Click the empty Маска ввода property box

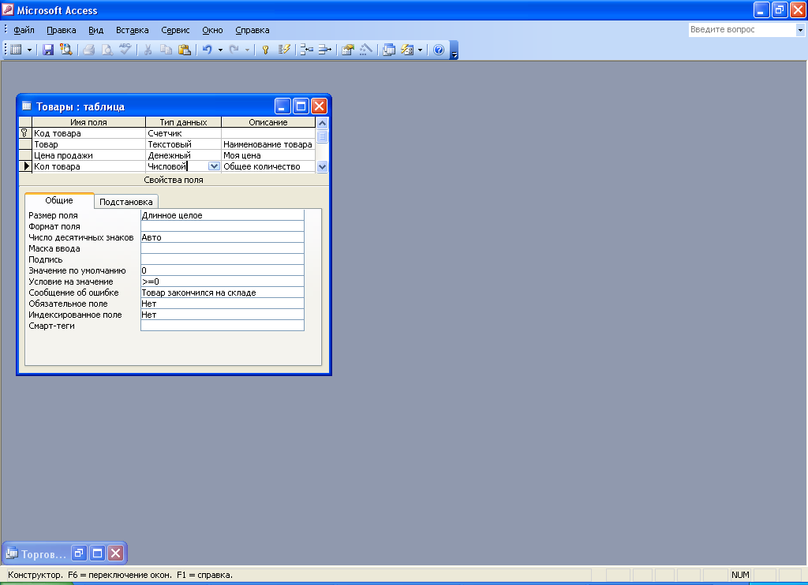click(x=222, y=248)
